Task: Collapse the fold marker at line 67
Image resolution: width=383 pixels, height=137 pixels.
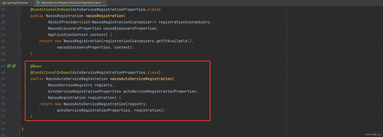Action: (x=20, y=66)
